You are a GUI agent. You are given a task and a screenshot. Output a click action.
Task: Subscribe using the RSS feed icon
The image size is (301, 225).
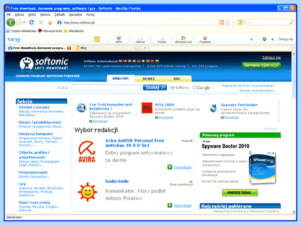[x=222, y=22]
